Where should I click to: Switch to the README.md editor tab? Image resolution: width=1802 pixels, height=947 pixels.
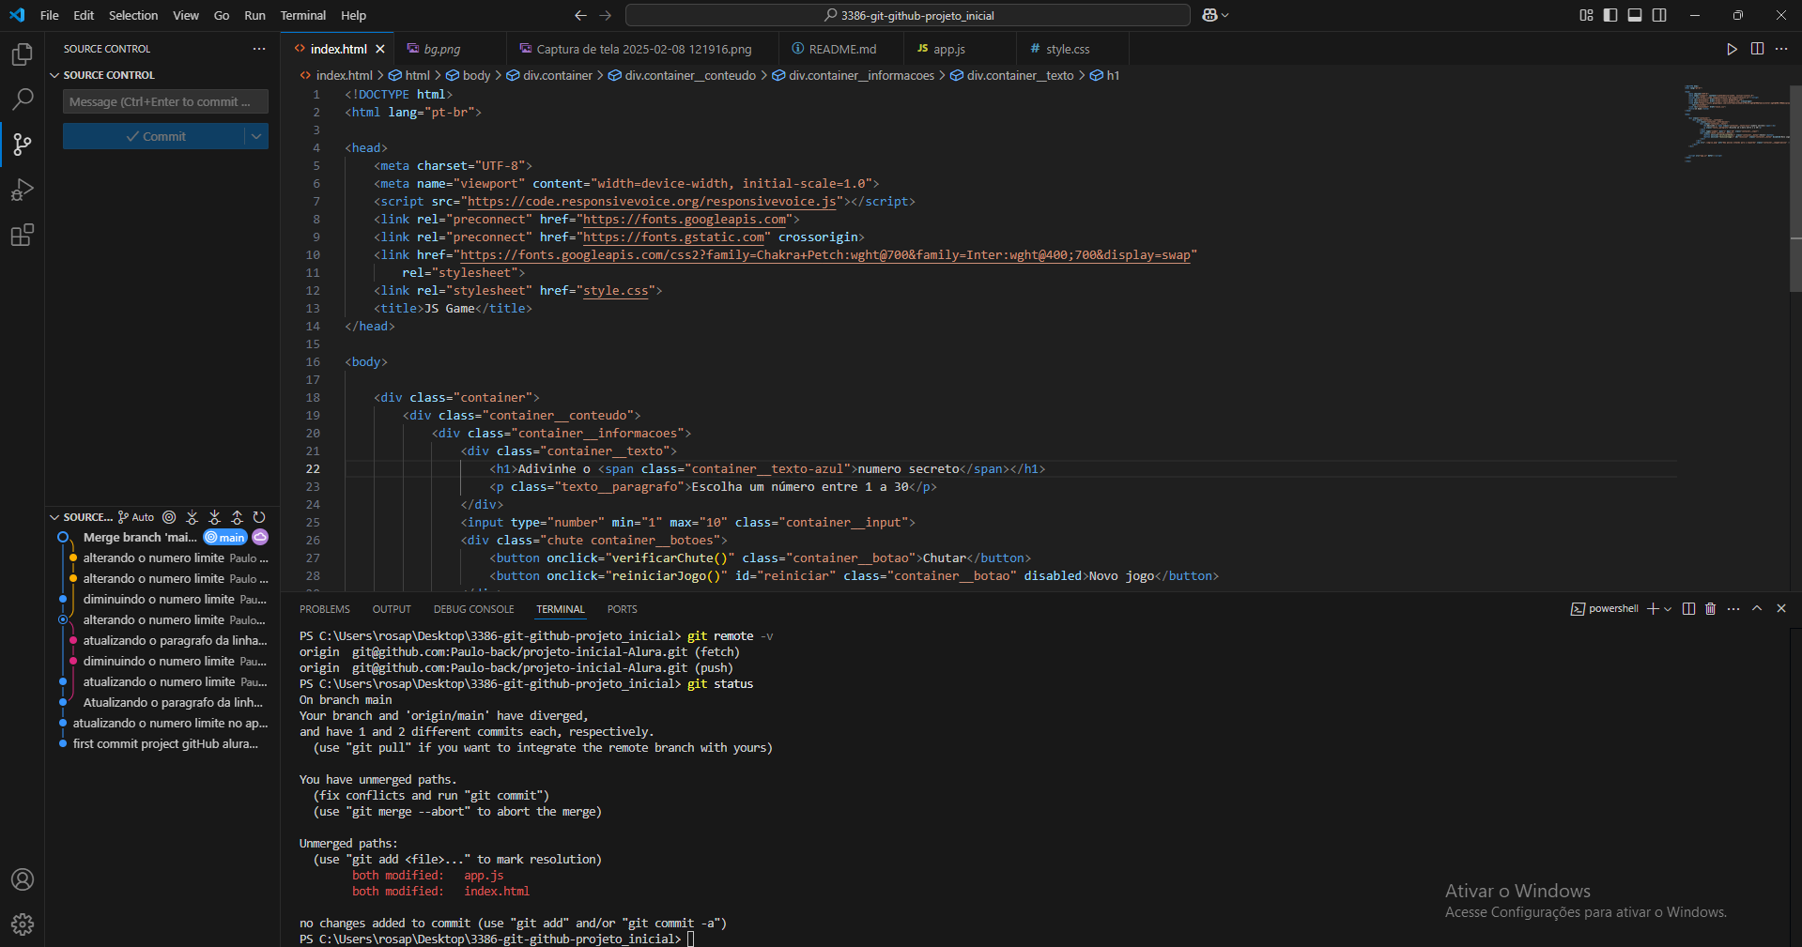(x=842, y=49)
